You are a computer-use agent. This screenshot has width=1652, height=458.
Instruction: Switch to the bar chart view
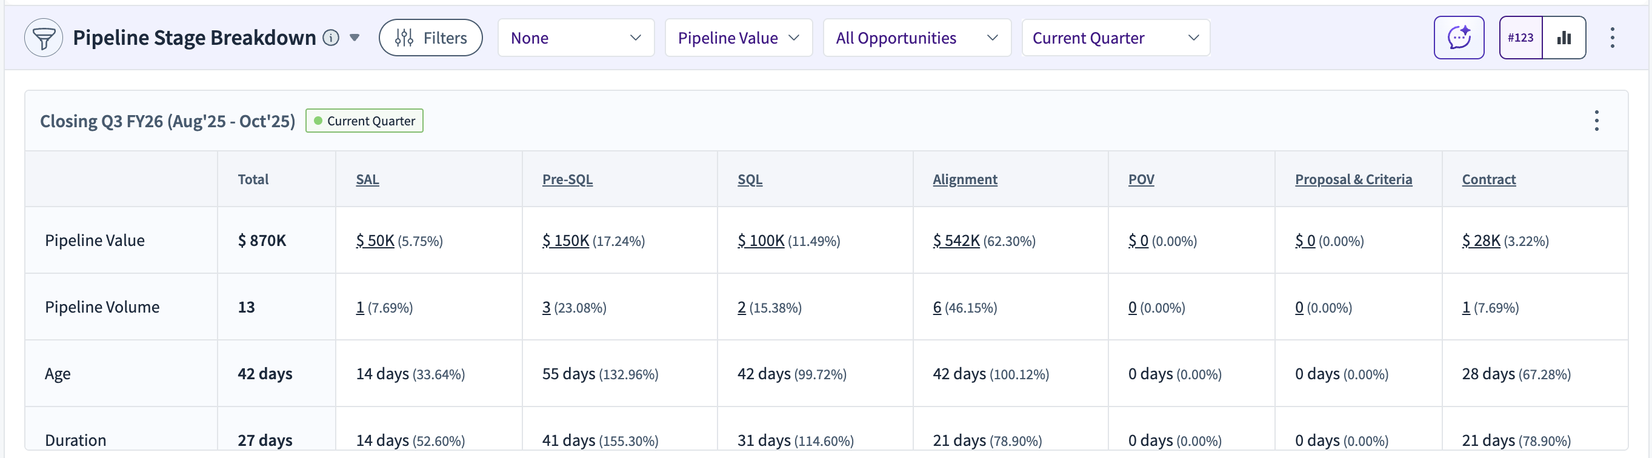1564,38
